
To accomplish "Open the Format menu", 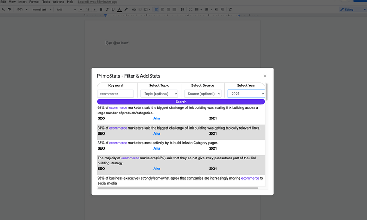I will click(x=34, y=2).
